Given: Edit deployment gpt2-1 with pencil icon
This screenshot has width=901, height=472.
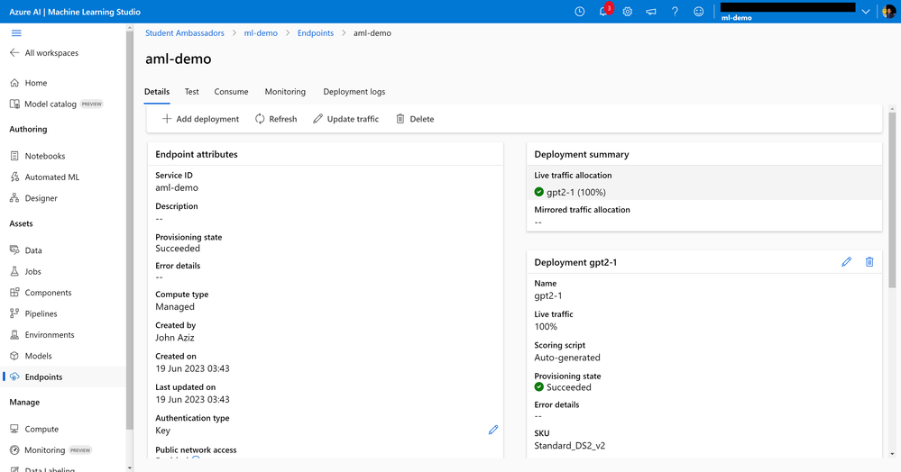Looking at the screenshot, I should click(x=846, y=262).
